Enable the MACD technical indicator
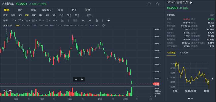The width and height of the screenshot is (216, 102). point(53,26)
